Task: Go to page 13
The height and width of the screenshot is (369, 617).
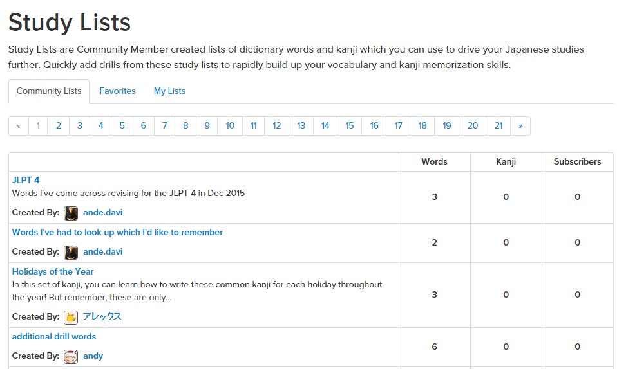Action: tap(301, 126)
